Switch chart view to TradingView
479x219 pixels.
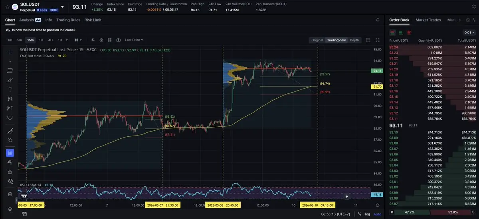tap(336, 40)
